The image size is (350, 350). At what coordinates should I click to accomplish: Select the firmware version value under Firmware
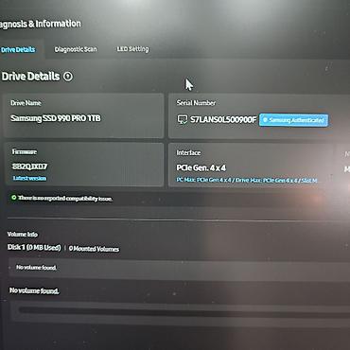click(29, 166)
